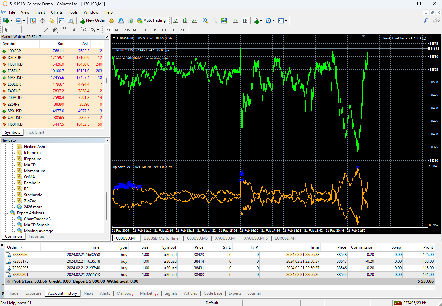Select the Fibonacci retracement tool

coord(65,30)
